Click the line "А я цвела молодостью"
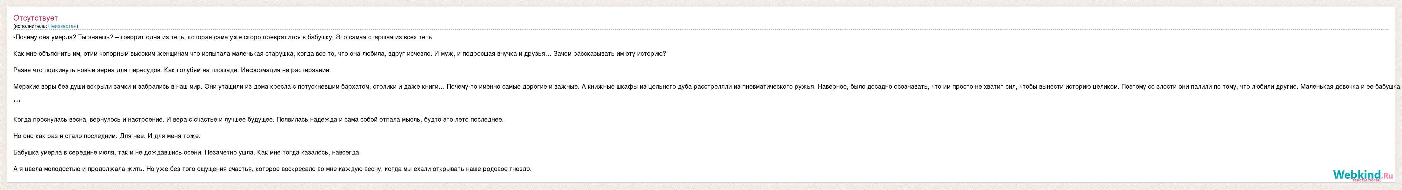Viewport: 1402px width, 190px height. (x=272, y=169)
